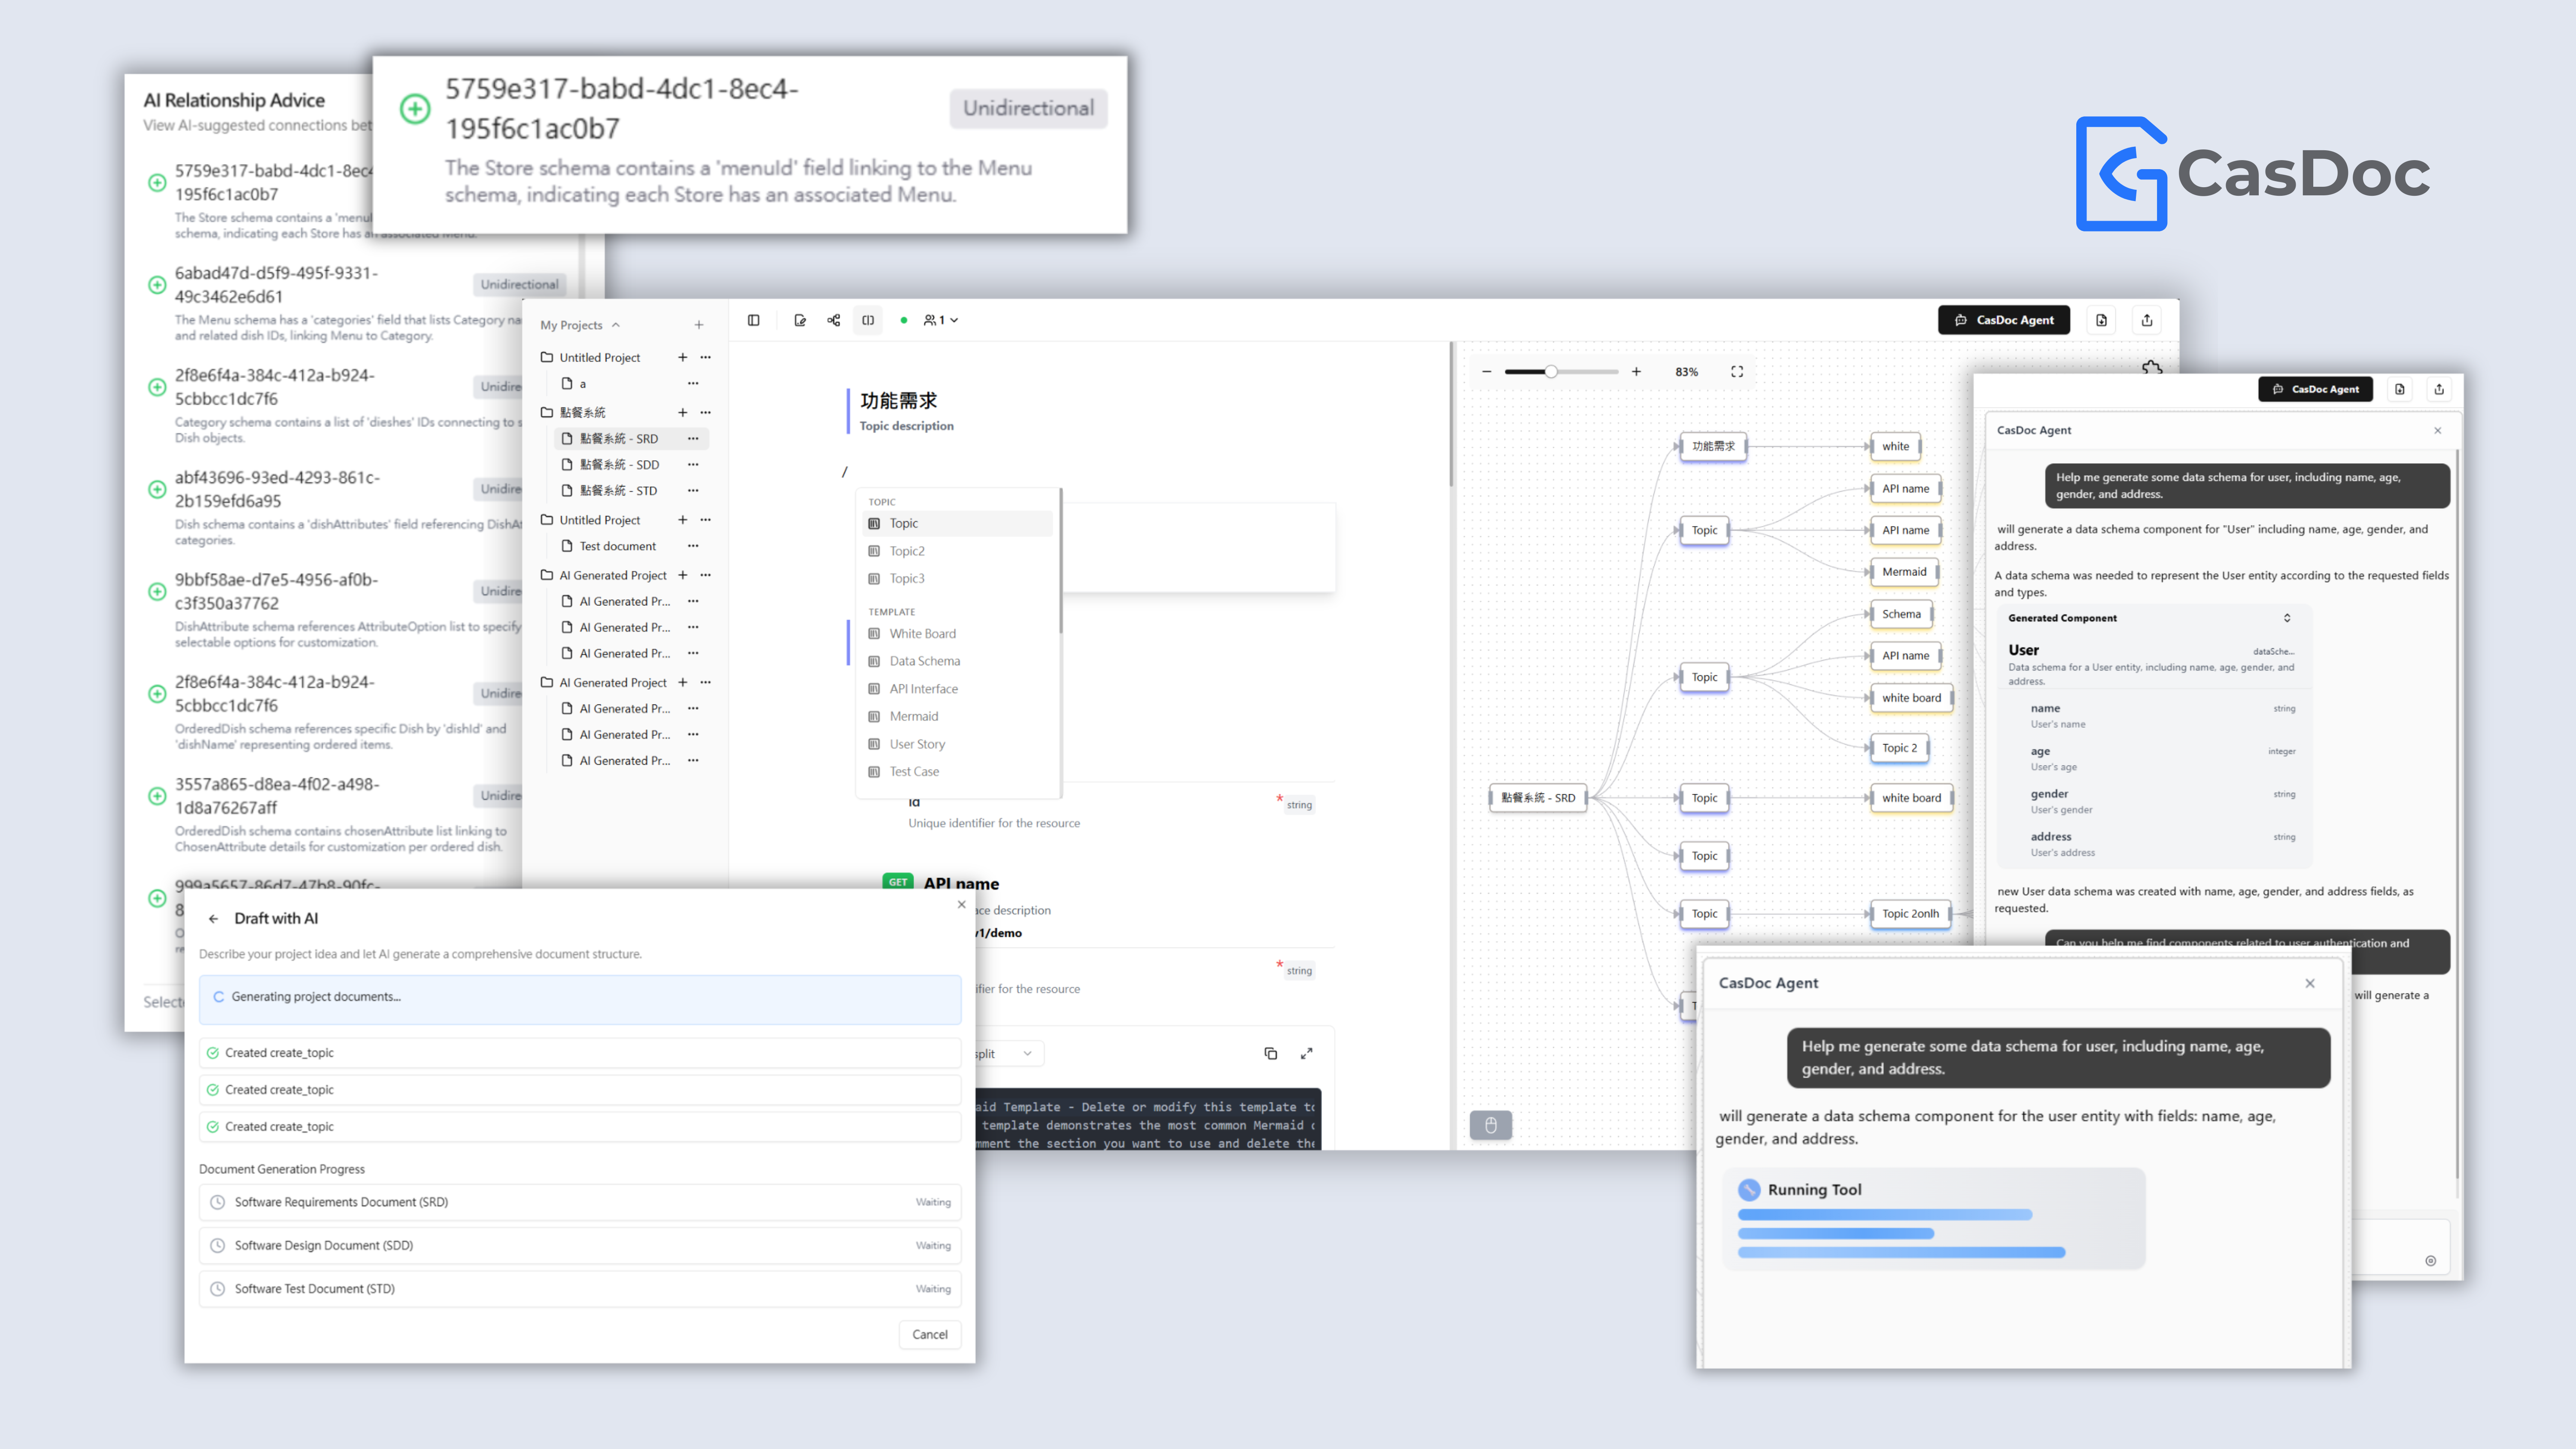
Task: Add relationship 6abad47d with its plus circle
Action: tap(157, 285)
